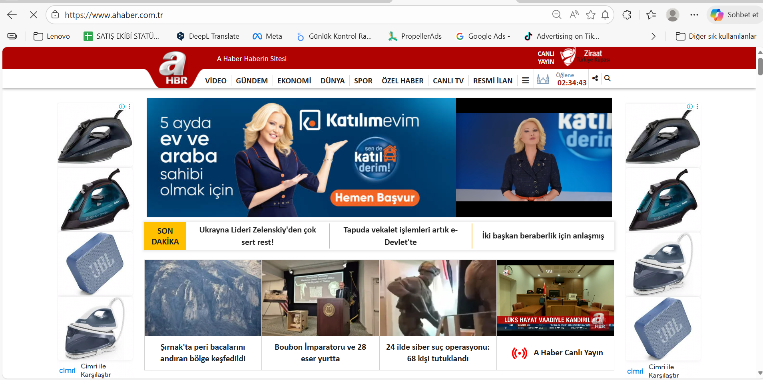The height and width of the screenshot is (380, 763).
Task: Open the DeepL Translate bookmark
Action: point(208,36)
